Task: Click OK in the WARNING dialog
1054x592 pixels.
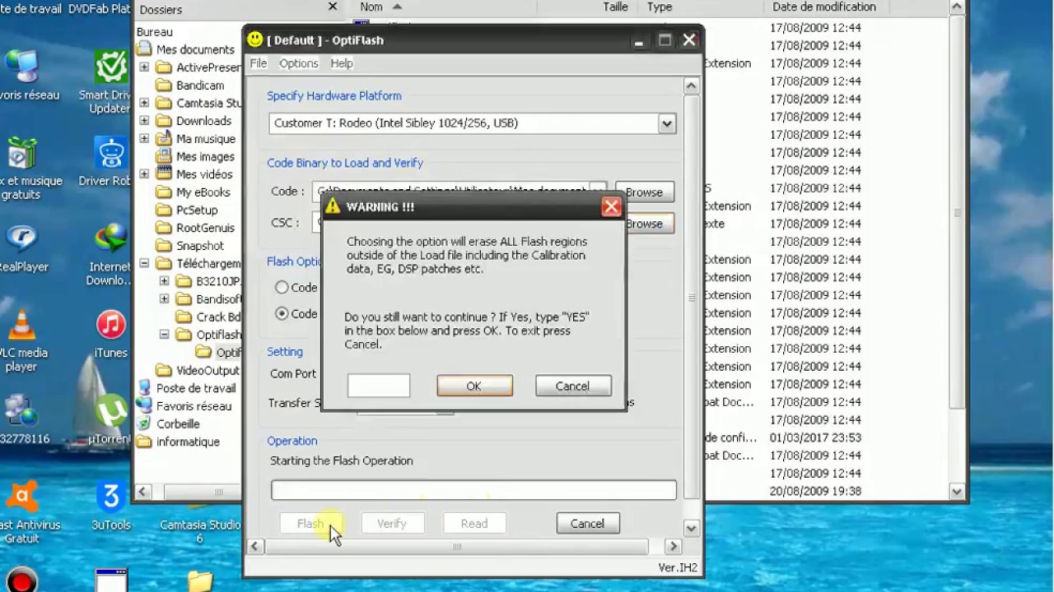Action: pyautogui.click(x=474, y=386)
